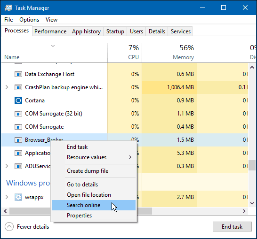Image resolution: width=257 pixels, height=239 pixels.
Task: Open the View menu
Action: pos(51,20)
